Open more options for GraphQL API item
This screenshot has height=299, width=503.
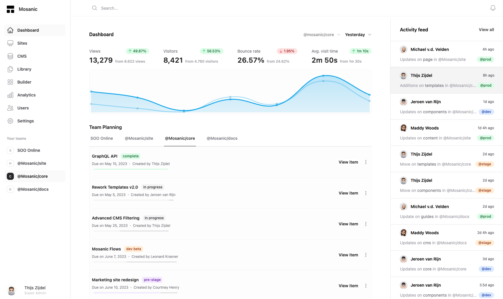pyautogui.click(x=366, y=162)
